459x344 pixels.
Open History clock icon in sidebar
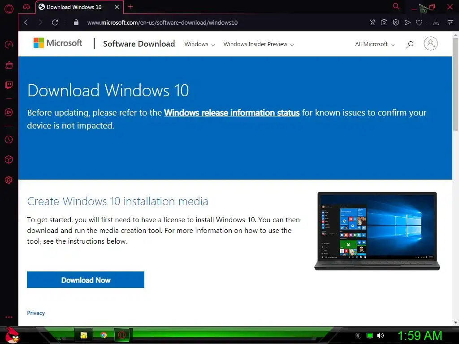pos(9,140)
